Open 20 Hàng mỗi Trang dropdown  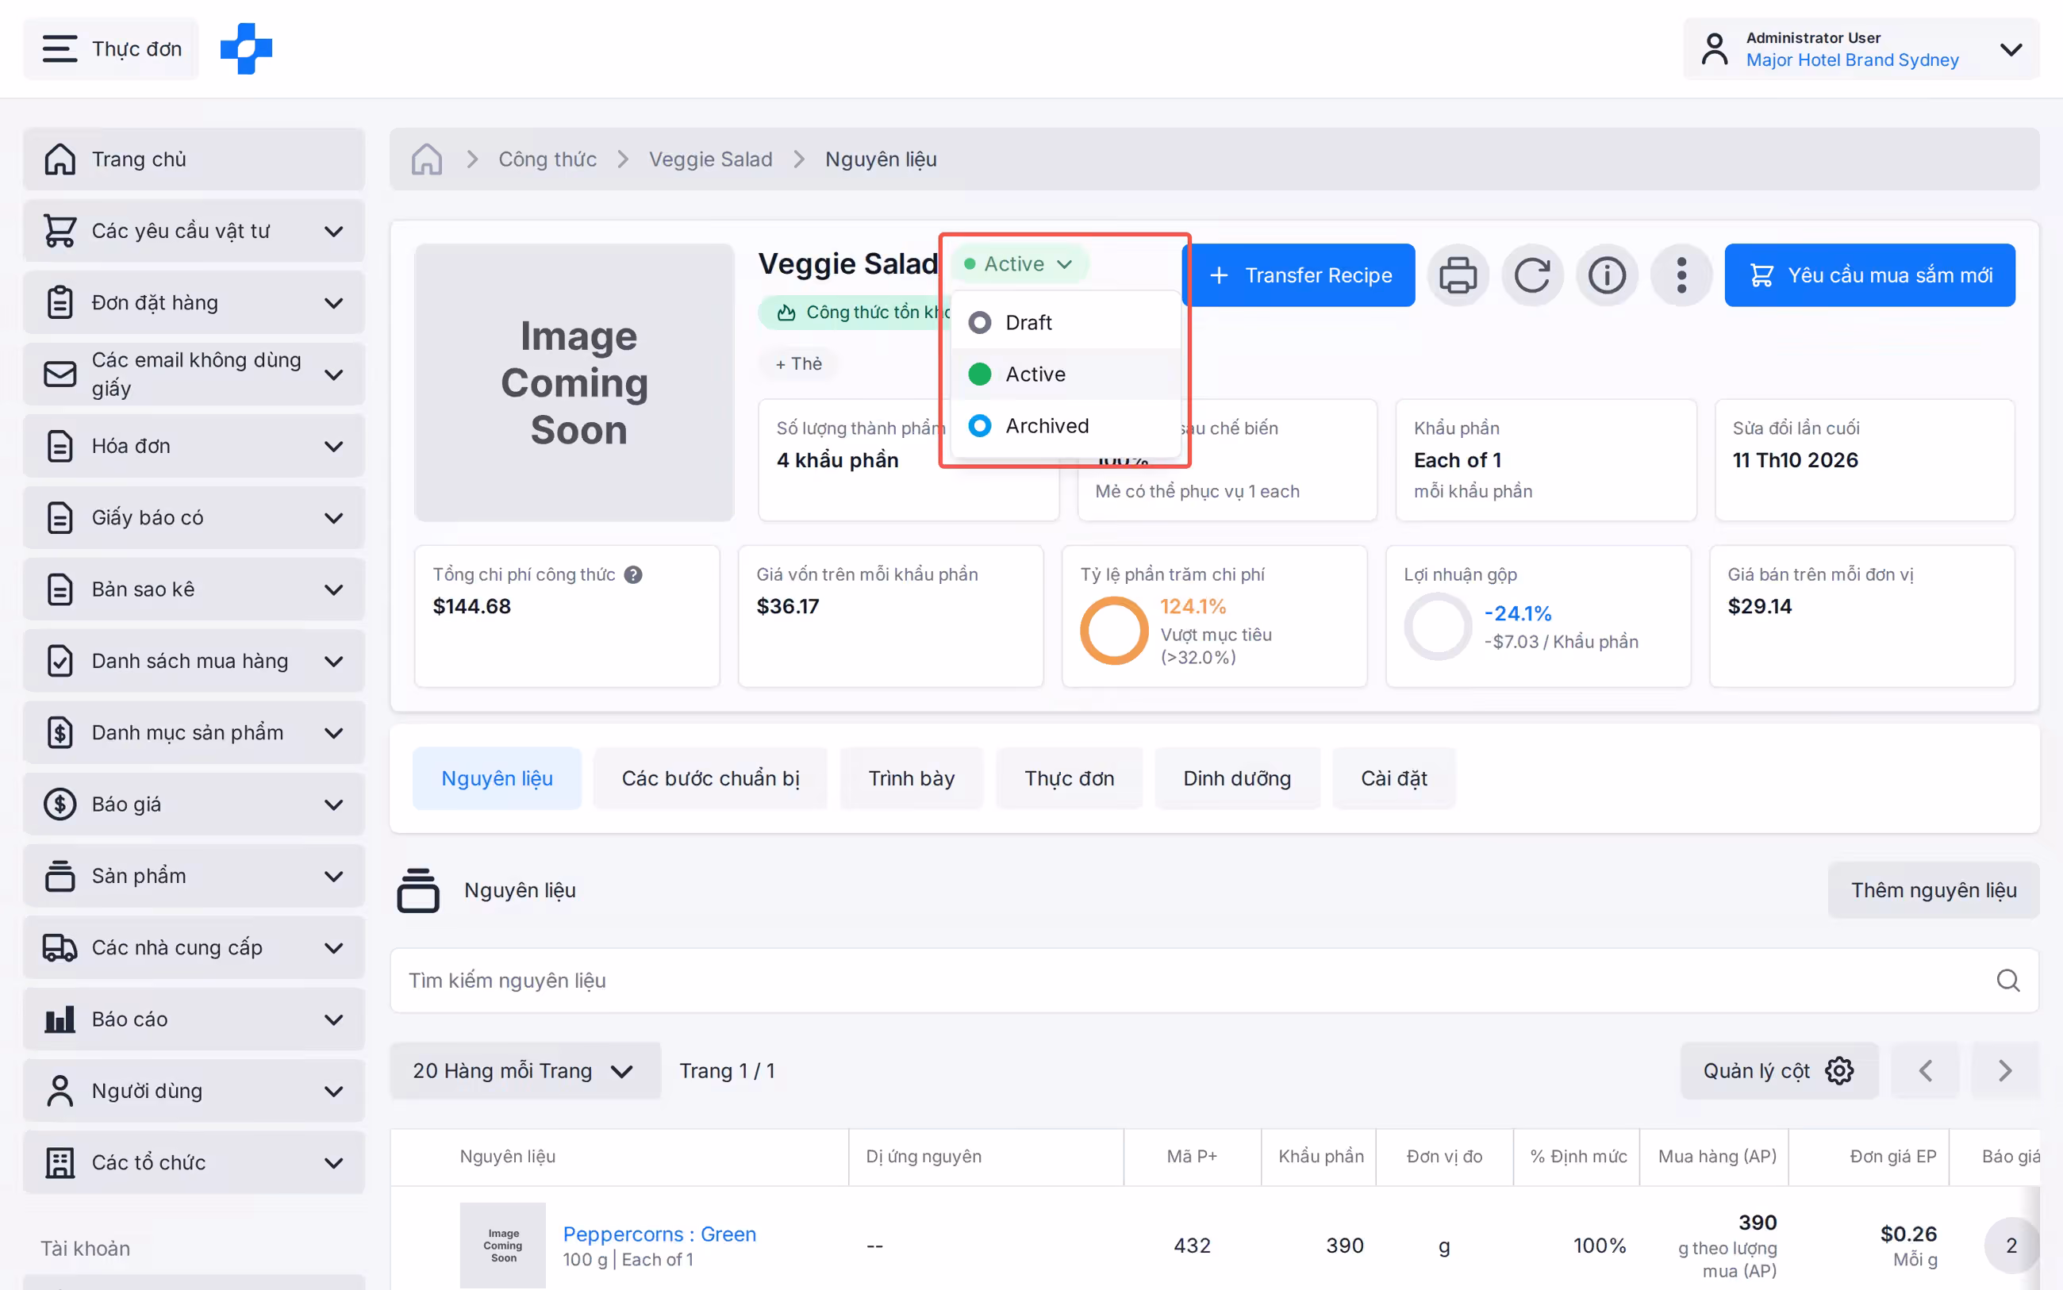coord(524,1071)
